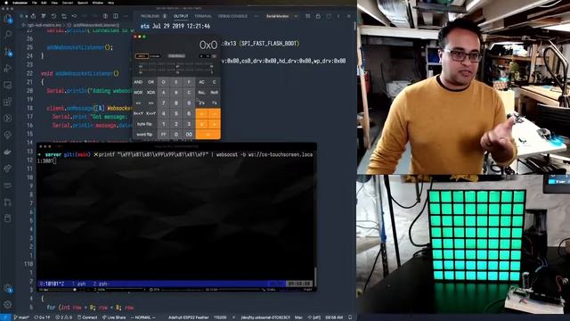This screenshot has width=570, height=321.
Task: Open the Extensions view in activity bar
Action: [x=8, y=102]
